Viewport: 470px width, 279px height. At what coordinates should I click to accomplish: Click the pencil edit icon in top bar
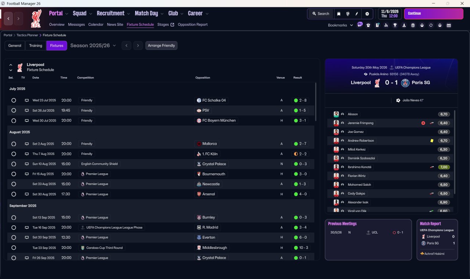click(x=357, y=14)
